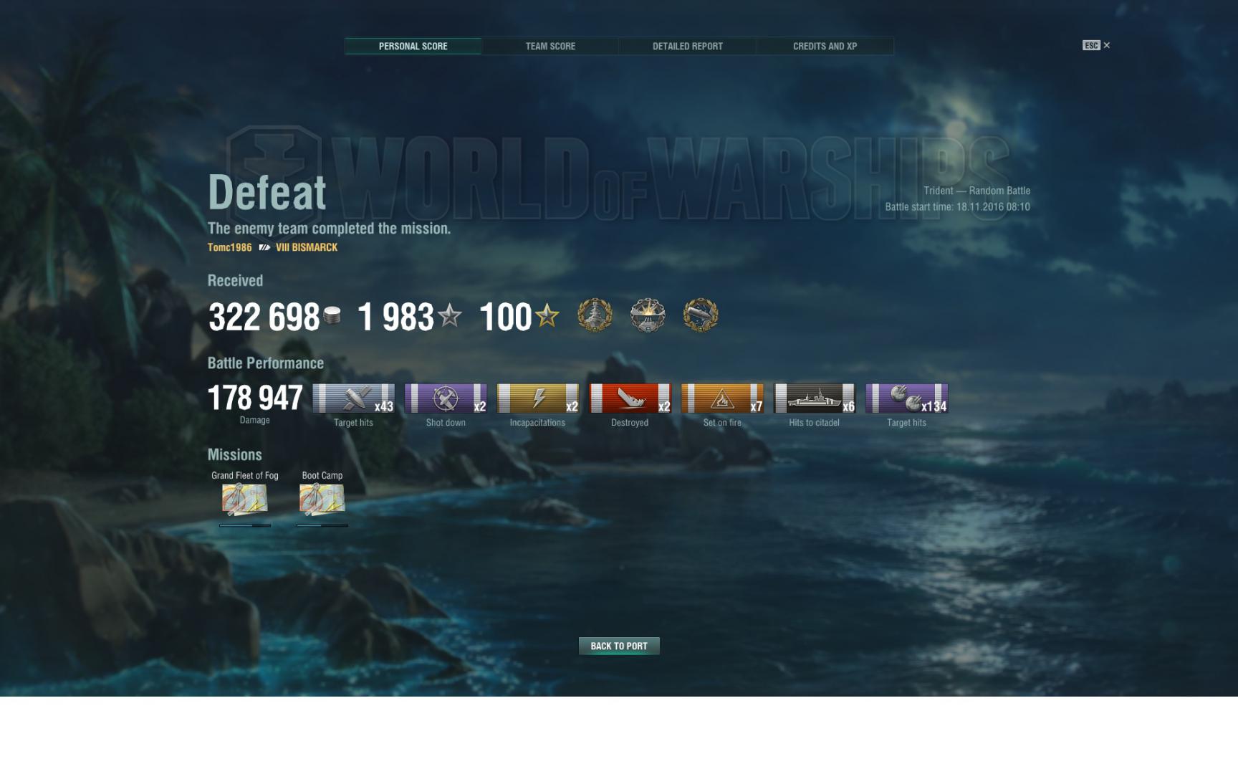Open the Grand Fleet of Fog mission
Screen dimensions: 1238x774
click(x=245, y=499)
